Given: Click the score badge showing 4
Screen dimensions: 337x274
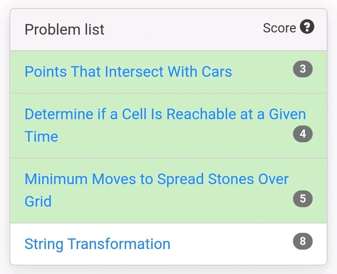Looking at the screenshot, I should [302, 134].
